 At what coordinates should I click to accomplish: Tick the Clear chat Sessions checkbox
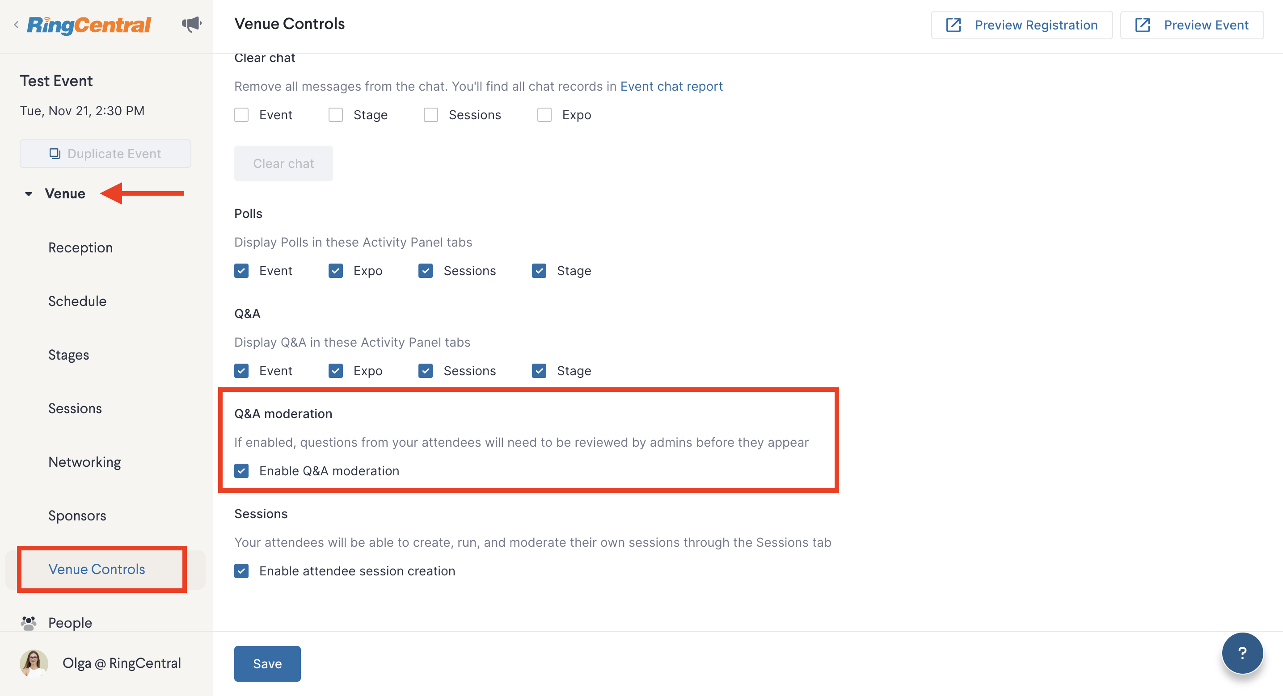tap(431, 115)
